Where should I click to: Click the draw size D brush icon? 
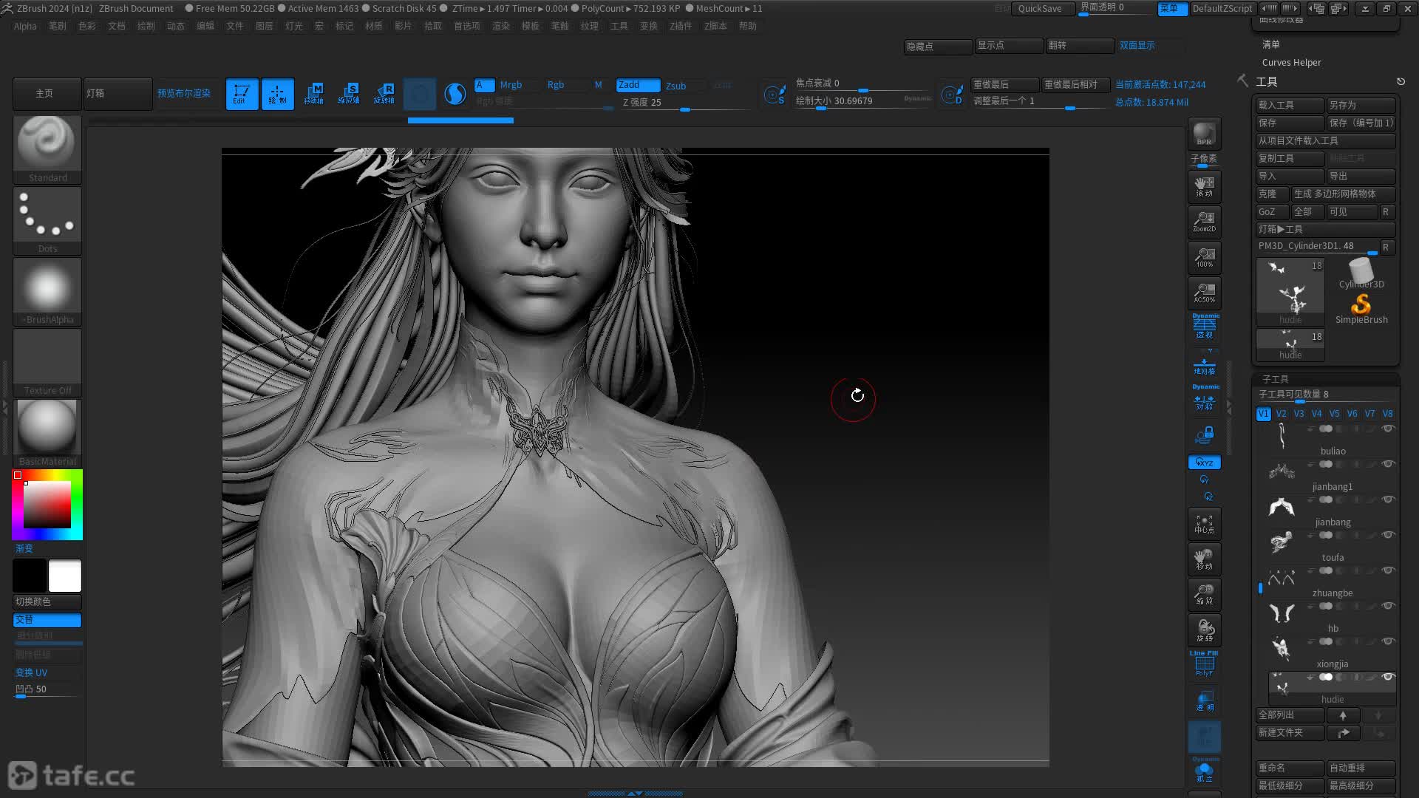(952, 95)
